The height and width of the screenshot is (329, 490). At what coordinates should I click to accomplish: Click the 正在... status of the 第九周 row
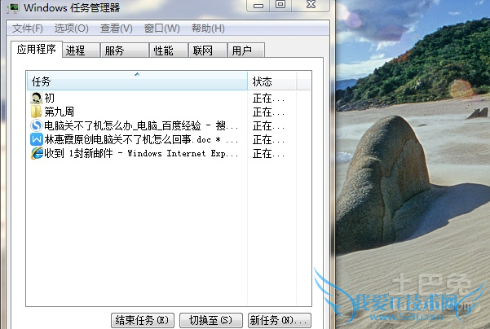[x=268, y=112]
